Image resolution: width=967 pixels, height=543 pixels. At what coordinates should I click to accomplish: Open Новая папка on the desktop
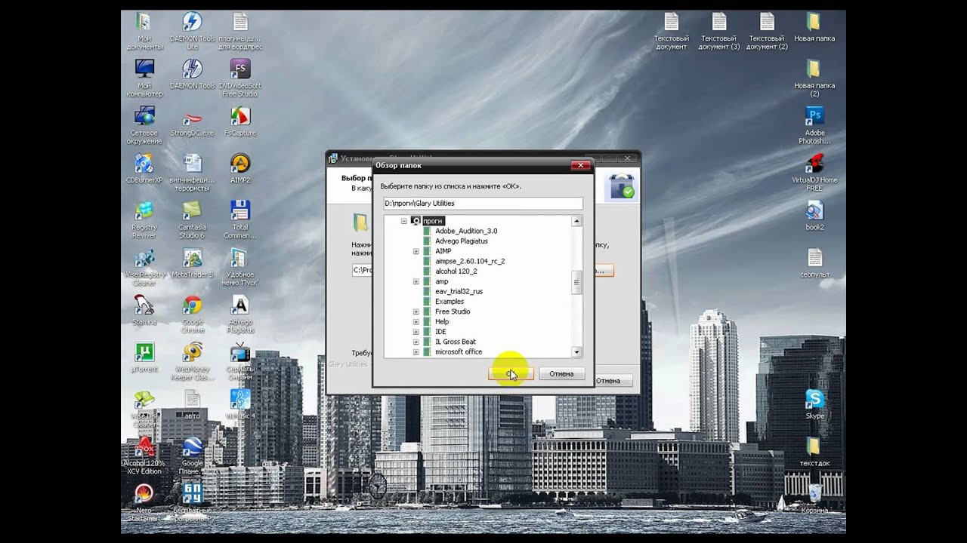click(x=814, y=27)
